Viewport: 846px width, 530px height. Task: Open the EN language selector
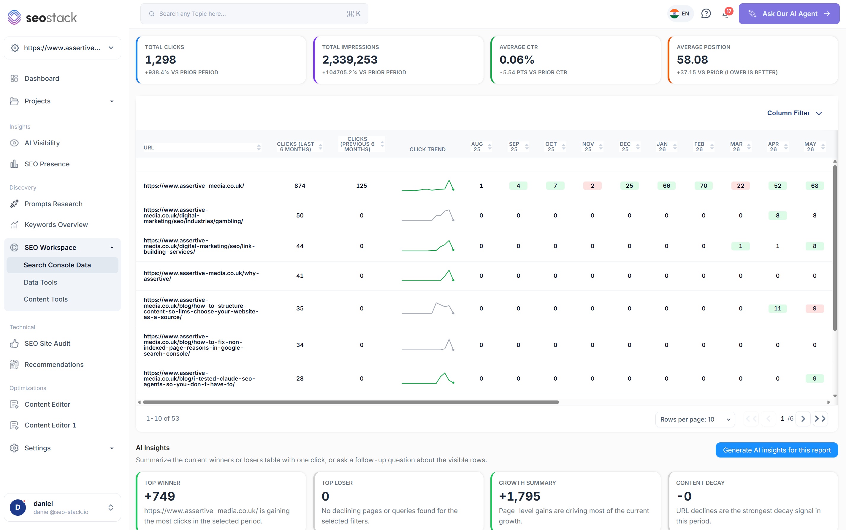point(680,14)
